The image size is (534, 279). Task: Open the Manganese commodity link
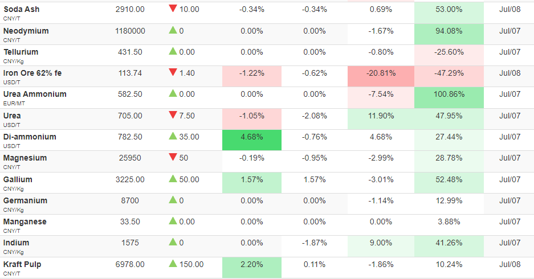[25, 222]
